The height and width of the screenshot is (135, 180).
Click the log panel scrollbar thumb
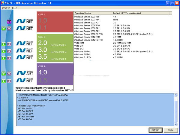(x=176, y=112)
